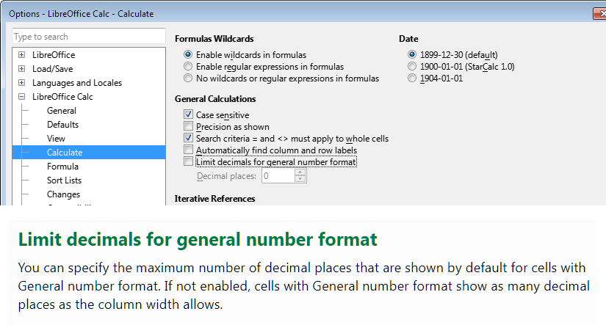This screenshot has width=606, height=325.
Task: Increase Decimal places with up arrow
Action: click(x=300, y=172)
